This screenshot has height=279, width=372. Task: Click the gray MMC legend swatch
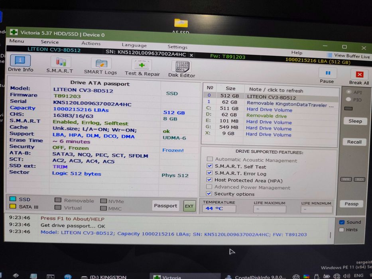pyautogui.click(x=103, y=208)
